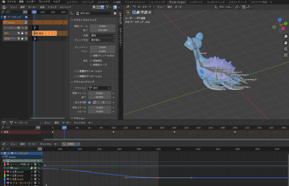Open the 外挿 dropdown set to 保持
The image size is (289, 186).
point(102,36)
